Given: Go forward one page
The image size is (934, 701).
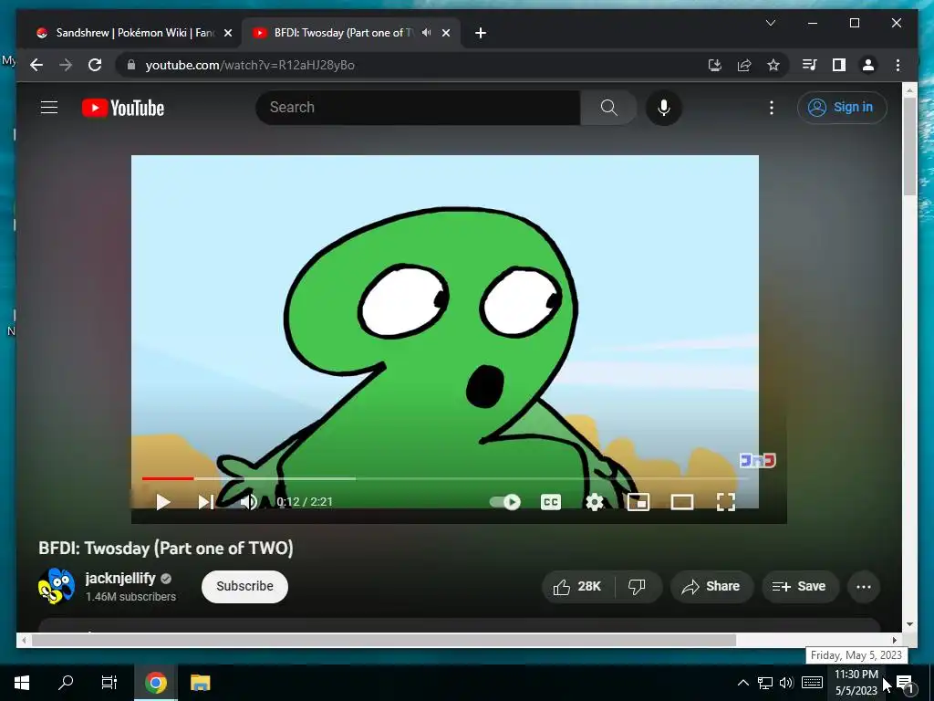Looking at the screenshot, I should (66, 65).
